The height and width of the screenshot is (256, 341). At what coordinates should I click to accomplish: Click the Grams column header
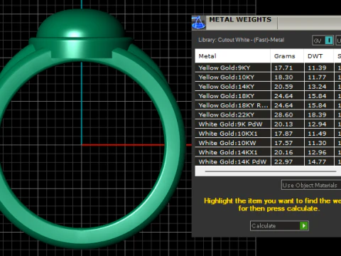click(287, 56)
